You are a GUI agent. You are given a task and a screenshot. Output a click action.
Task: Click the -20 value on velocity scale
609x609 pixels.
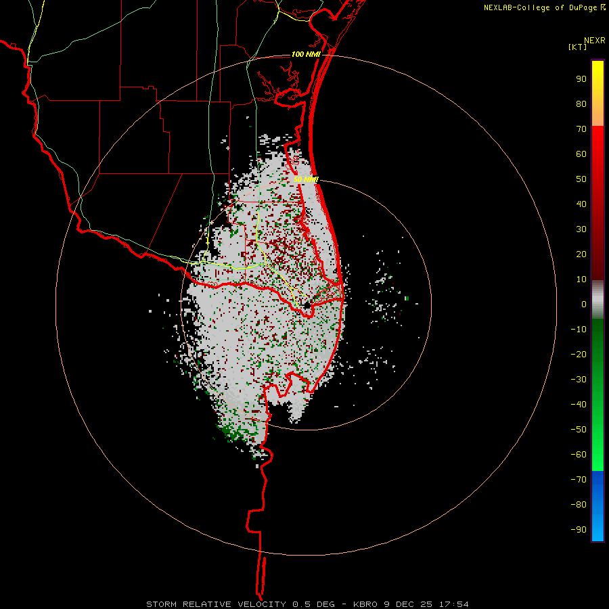(579, 355)
